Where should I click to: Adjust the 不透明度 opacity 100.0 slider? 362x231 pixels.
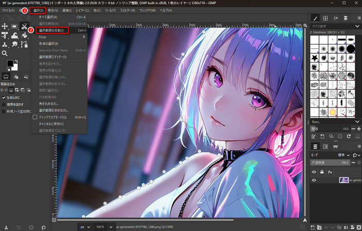(x=330, y=163)
